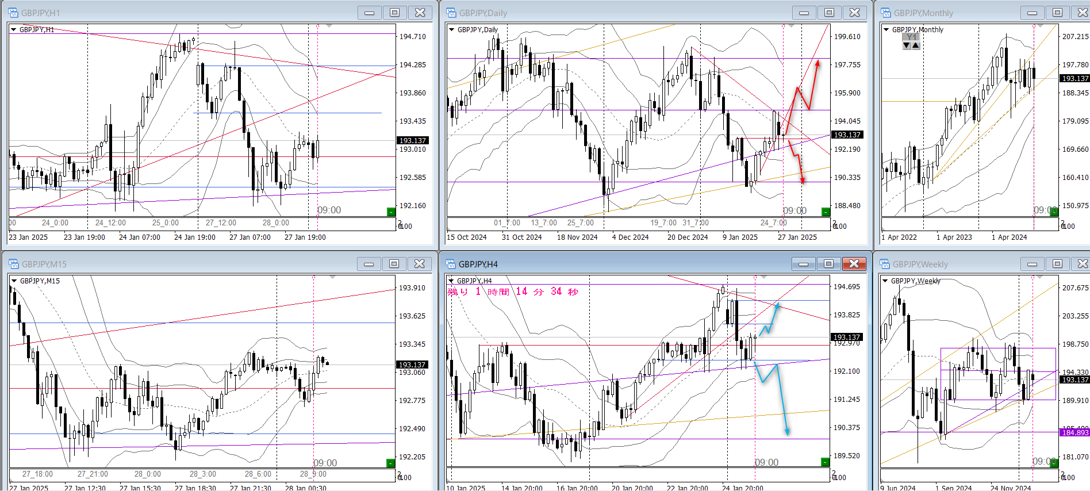Expand the GBPJPY,H1 chart label arrow
The image size is (1090, 491).
tap(13, 29)
